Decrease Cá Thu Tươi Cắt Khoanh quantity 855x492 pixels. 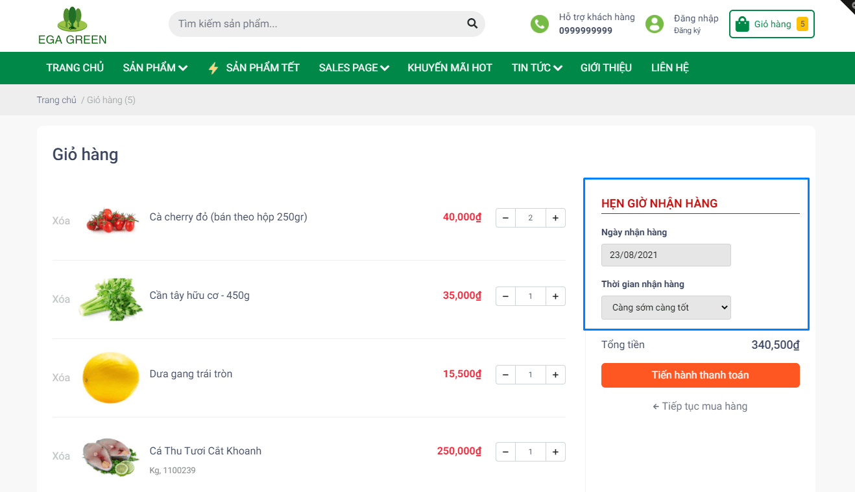tap(505, 452)
